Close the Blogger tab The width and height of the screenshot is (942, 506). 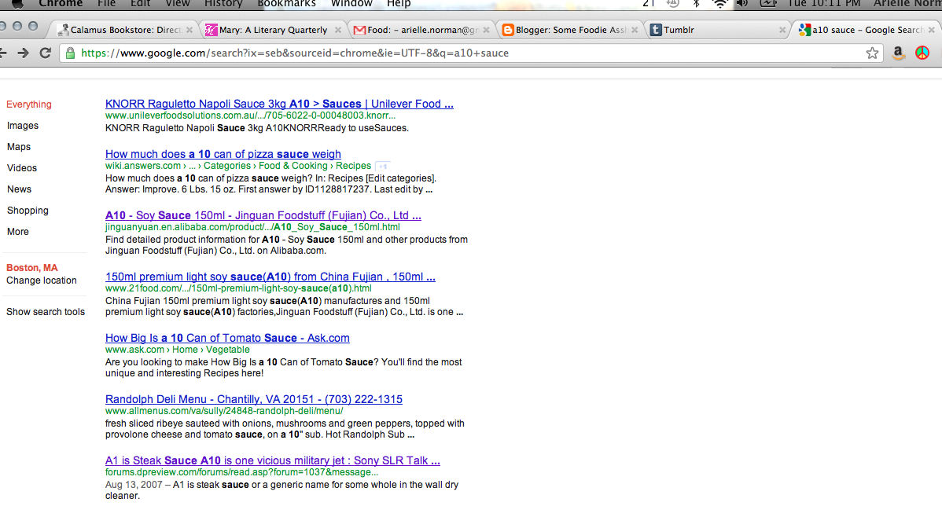coord(635,30)
